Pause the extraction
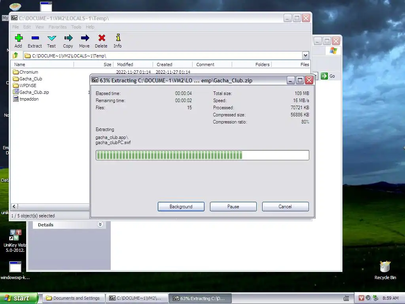The width and height of the screenshot is (405, 304). (x=233, y=207)
